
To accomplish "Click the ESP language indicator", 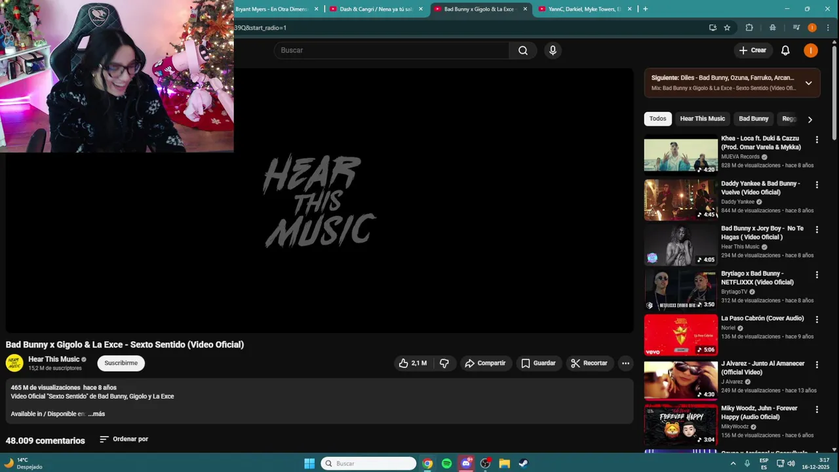I will [x=764, y=463].
